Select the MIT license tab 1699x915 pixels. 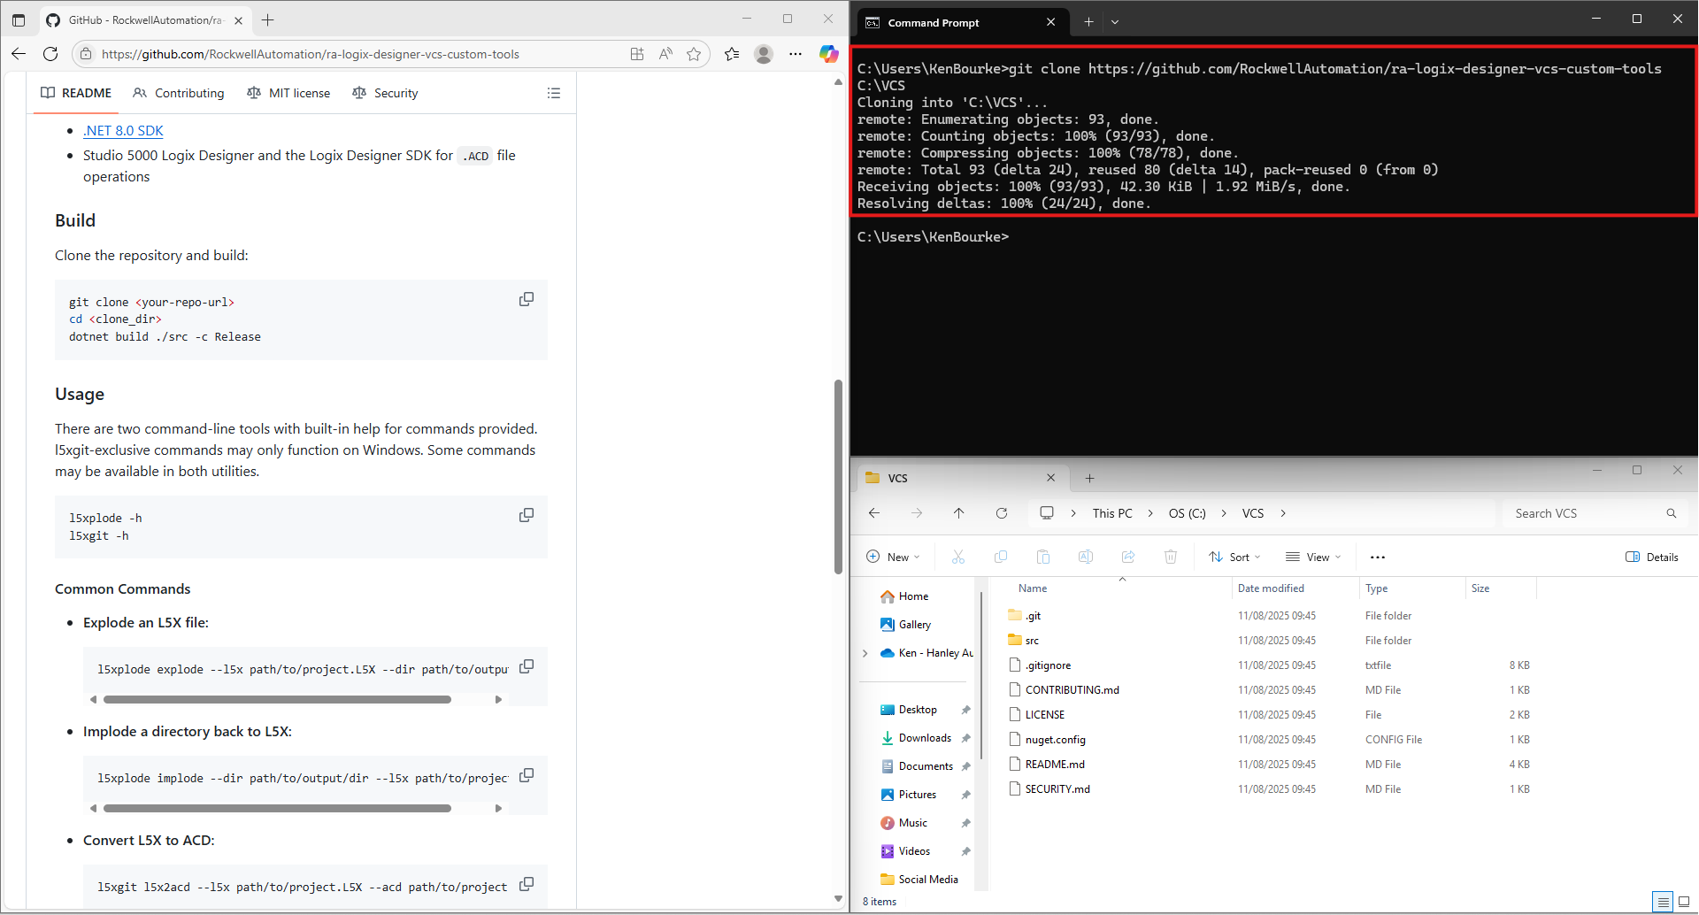click(x=288, y=93)
